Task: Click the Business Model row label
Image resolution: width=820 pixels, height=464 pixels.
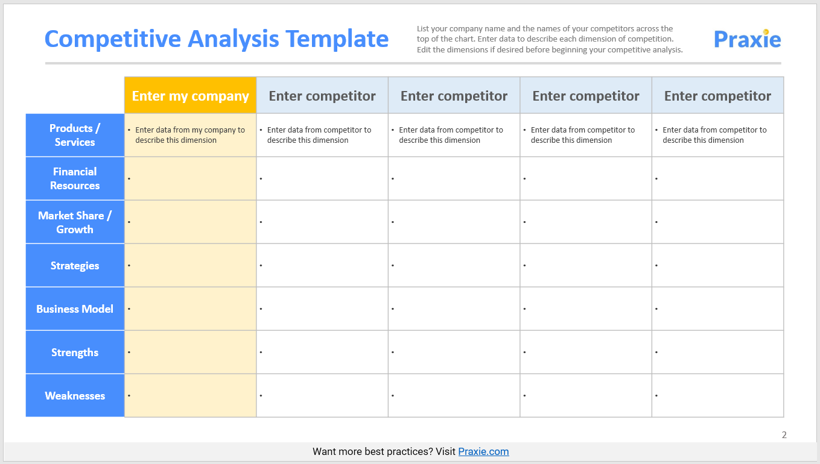Action: (75, 309)
